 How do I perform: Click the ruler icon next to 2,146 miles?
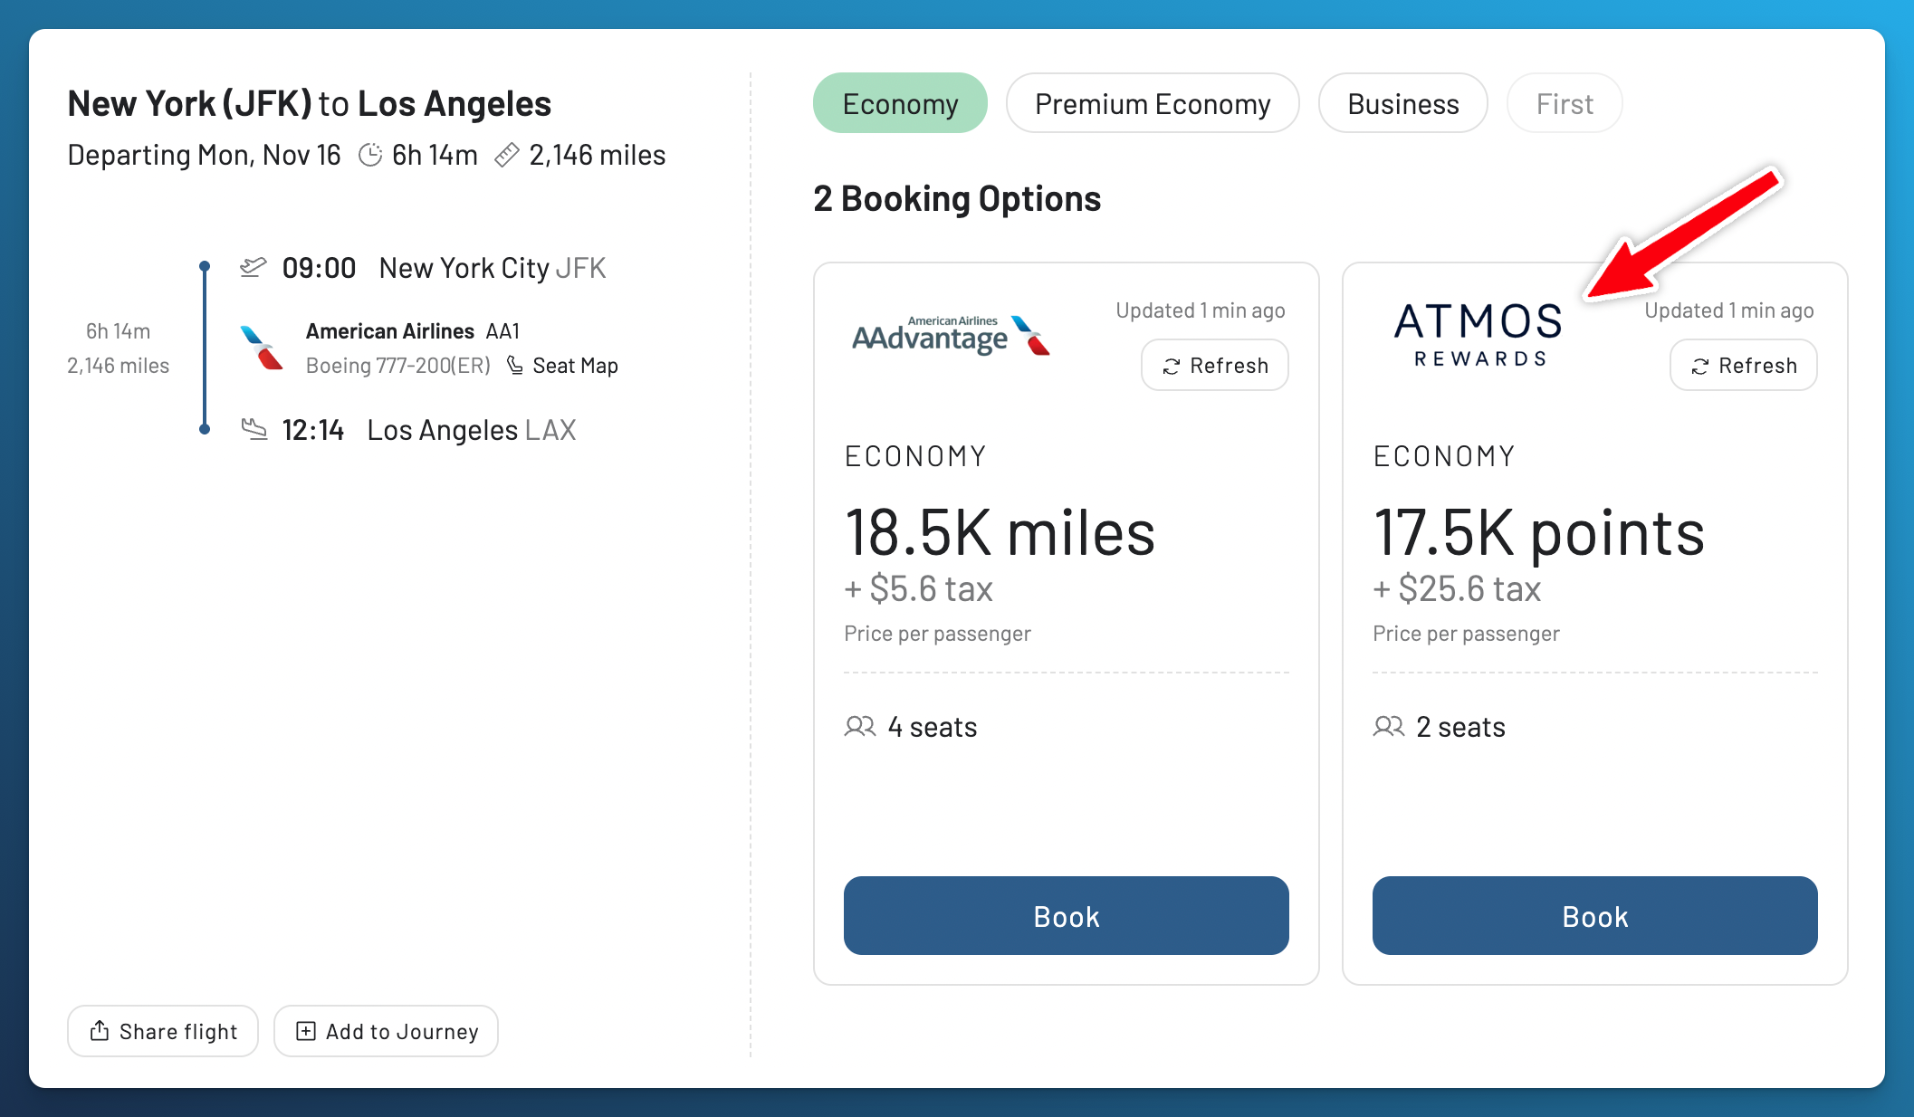tap(507, 155)
